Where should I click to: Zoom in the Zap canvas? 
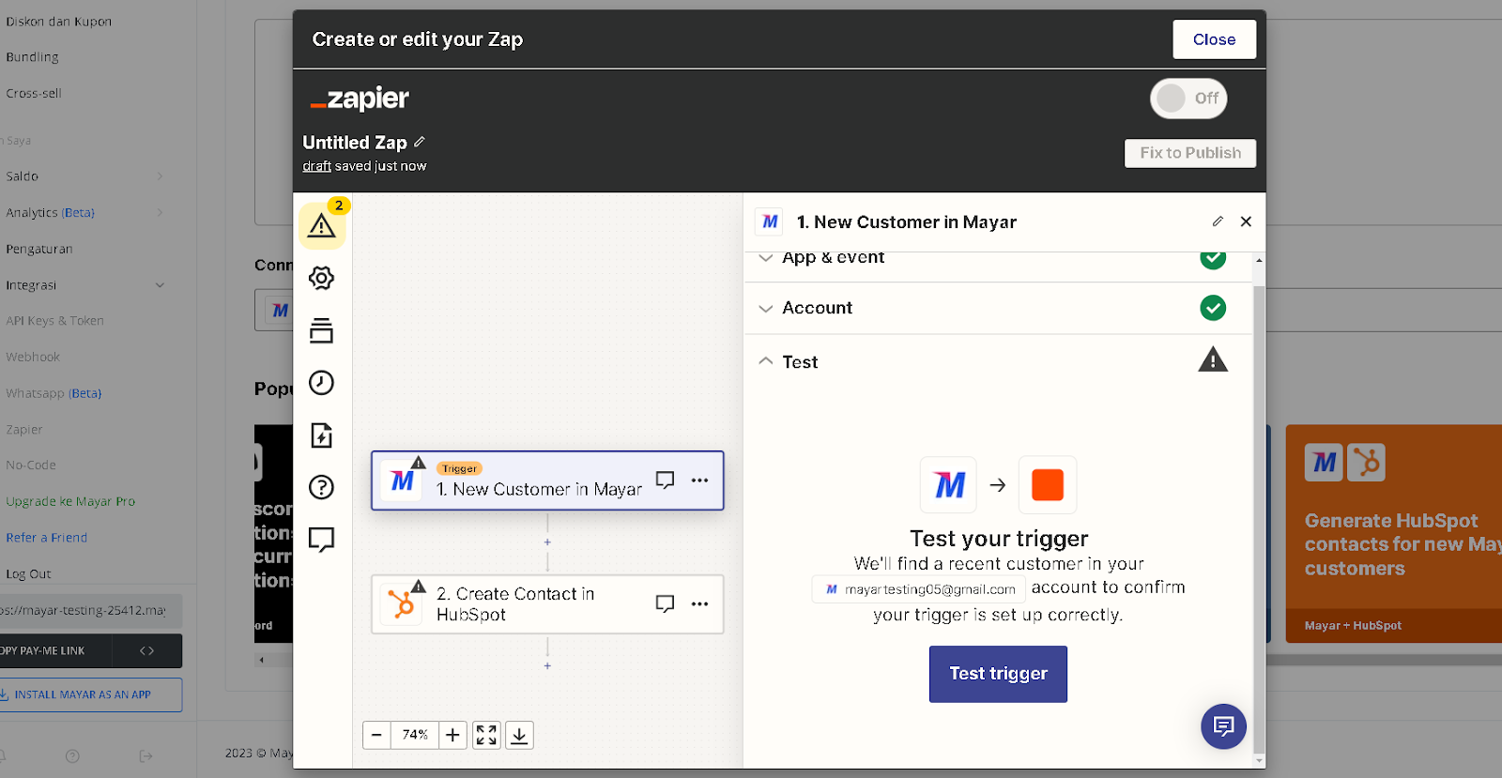click(x=452, y=735)
